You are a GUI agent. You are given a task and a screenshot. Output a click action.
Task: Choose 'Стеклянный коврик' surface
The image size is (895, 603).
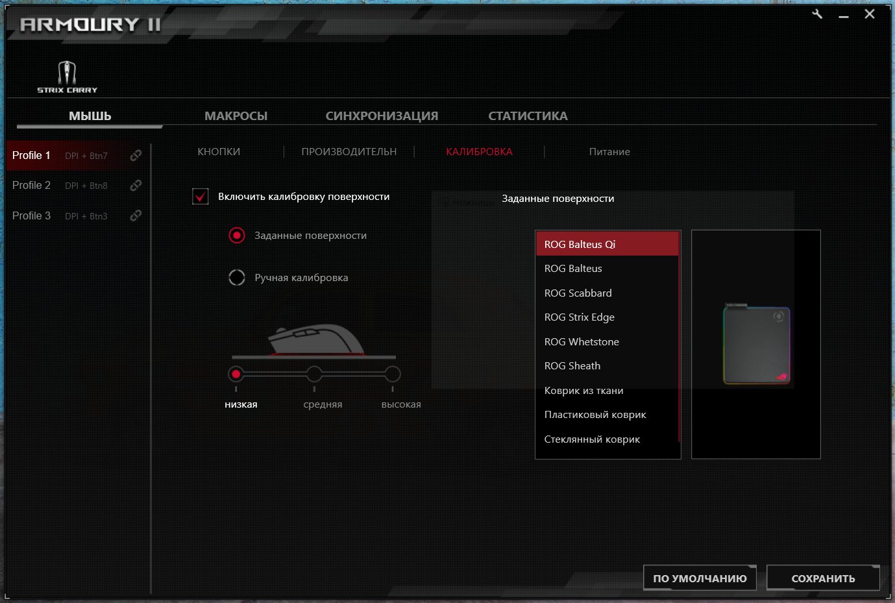pyautogui.click(x=607, y=439)
